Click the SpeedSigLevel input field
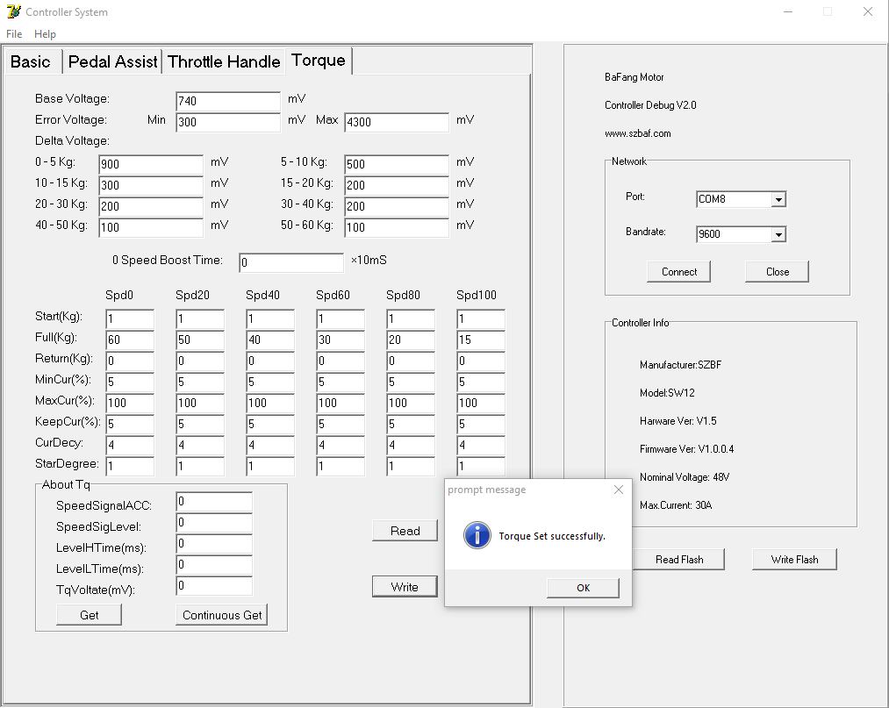Image resolution: width=889 pixels, height=708 pixels. point(214,523)
